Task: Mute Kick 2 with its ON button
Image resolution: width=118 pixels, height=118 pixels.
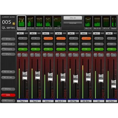Action: coord(61,49)
